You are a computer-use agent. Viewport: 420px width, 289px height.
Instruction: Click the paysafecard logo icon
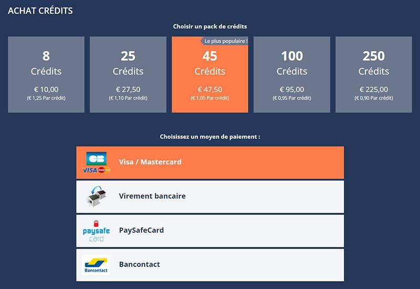click(96, 231)
